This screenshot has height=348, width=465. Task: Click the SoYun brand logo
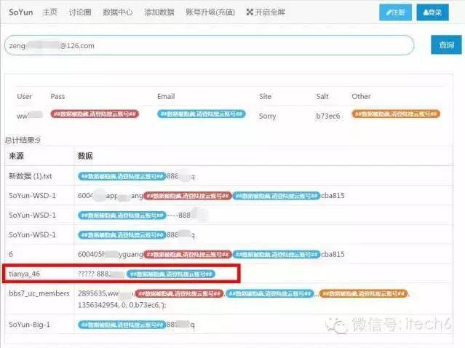[21, 12]
